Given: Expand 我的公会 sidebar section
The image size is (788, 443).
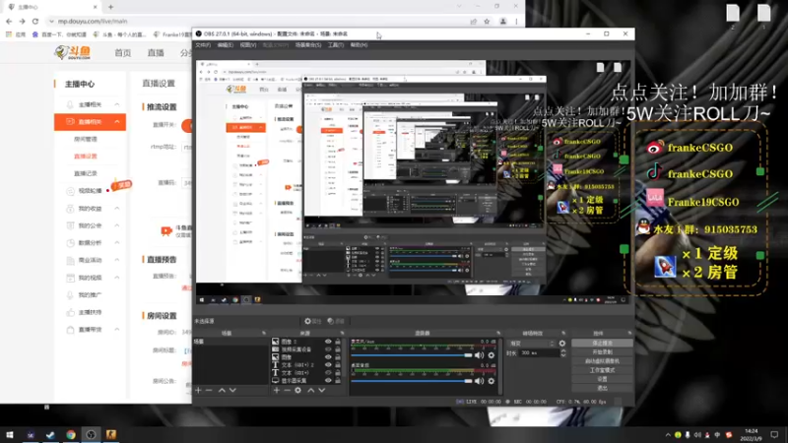Looking at the screenshot, I should click(x=116, y=225).
